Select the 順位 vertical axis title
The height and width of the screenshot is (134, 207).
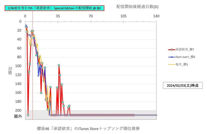click(x=10, y=71)
